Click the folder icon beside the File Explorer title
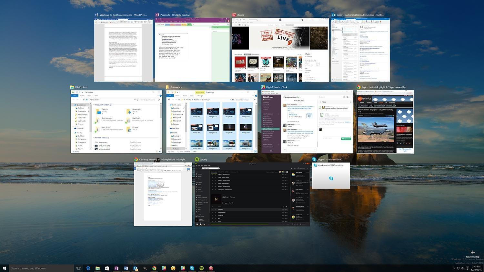 72,87
